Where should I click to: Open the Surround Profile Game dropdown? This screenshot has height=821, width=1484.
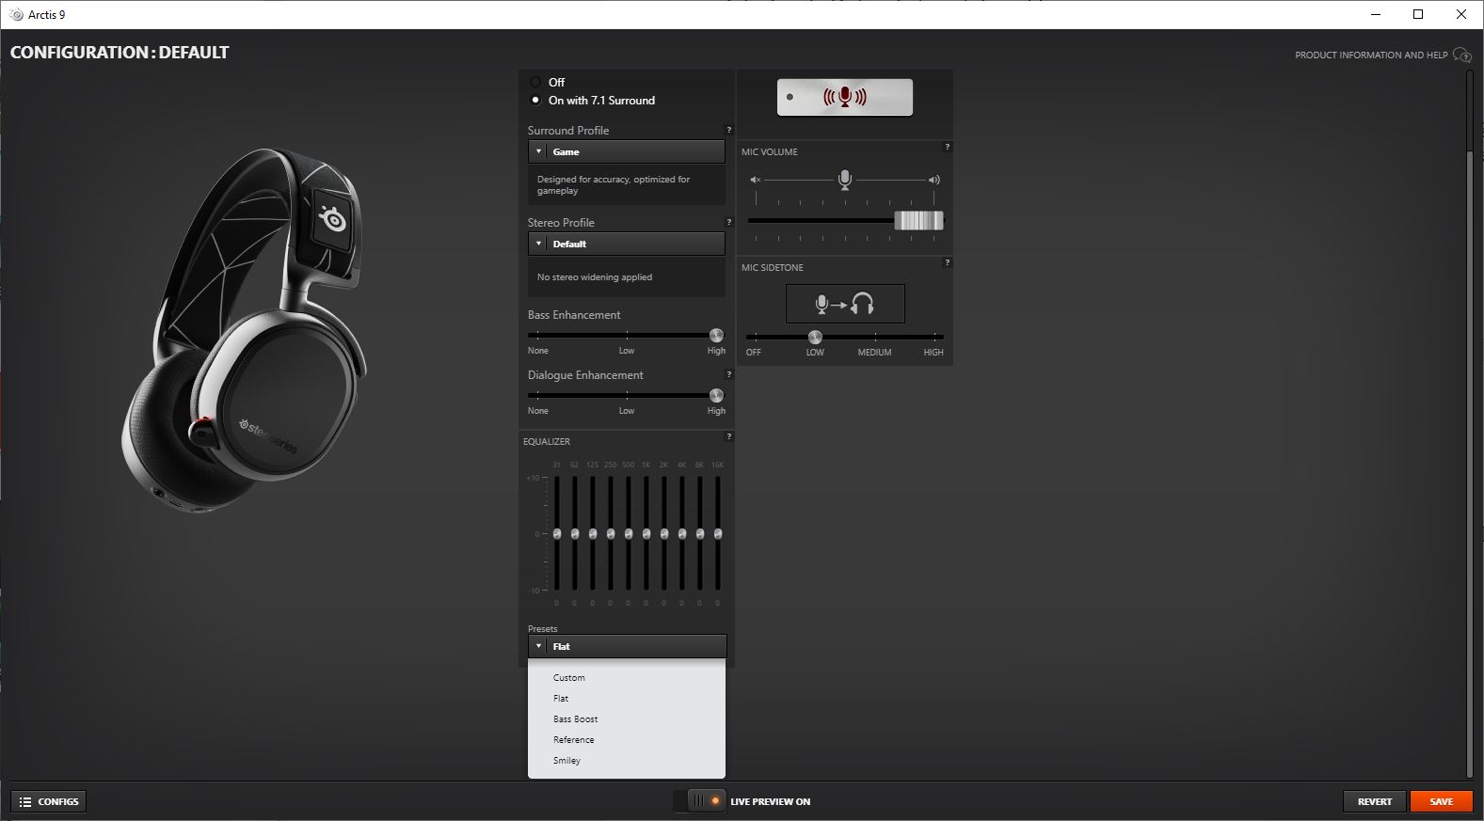(627, 151)
